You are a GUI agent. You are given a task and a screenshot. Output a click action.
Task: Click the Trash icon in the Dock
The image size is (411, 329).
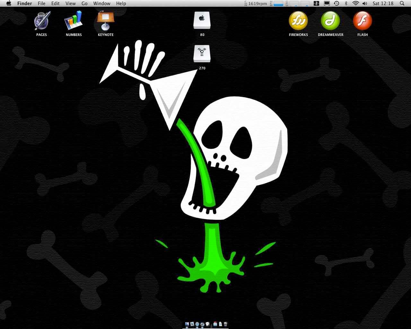point(225,324)
